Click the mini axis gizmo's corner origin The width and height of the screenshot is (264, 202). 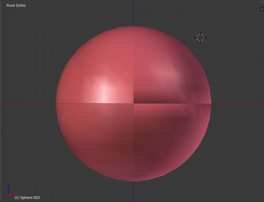[8, 194]
